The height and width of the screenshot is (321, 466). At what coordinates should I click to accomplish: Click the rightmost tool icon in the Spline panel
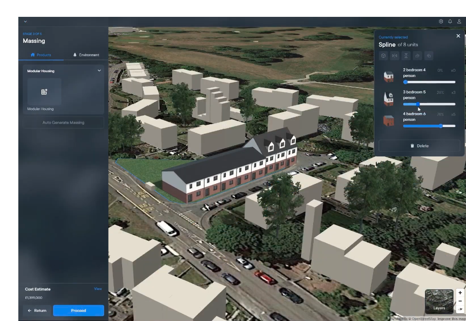pos(429,56)
